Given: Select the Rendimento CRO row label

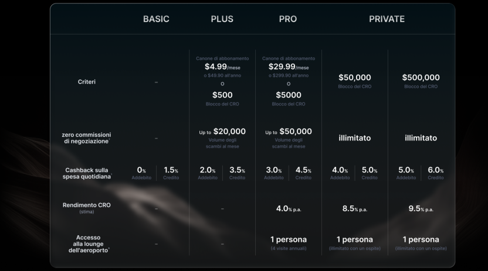Looking at the screenshot, I should [x=86, y=205].
